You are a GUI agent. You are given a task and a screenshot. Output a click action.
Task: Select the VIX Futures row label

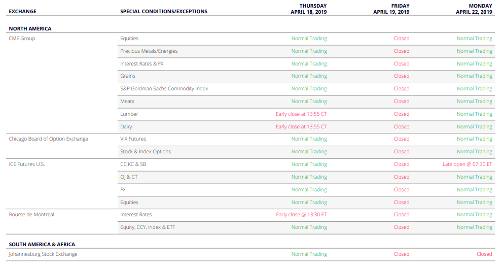tap(133, 139)
